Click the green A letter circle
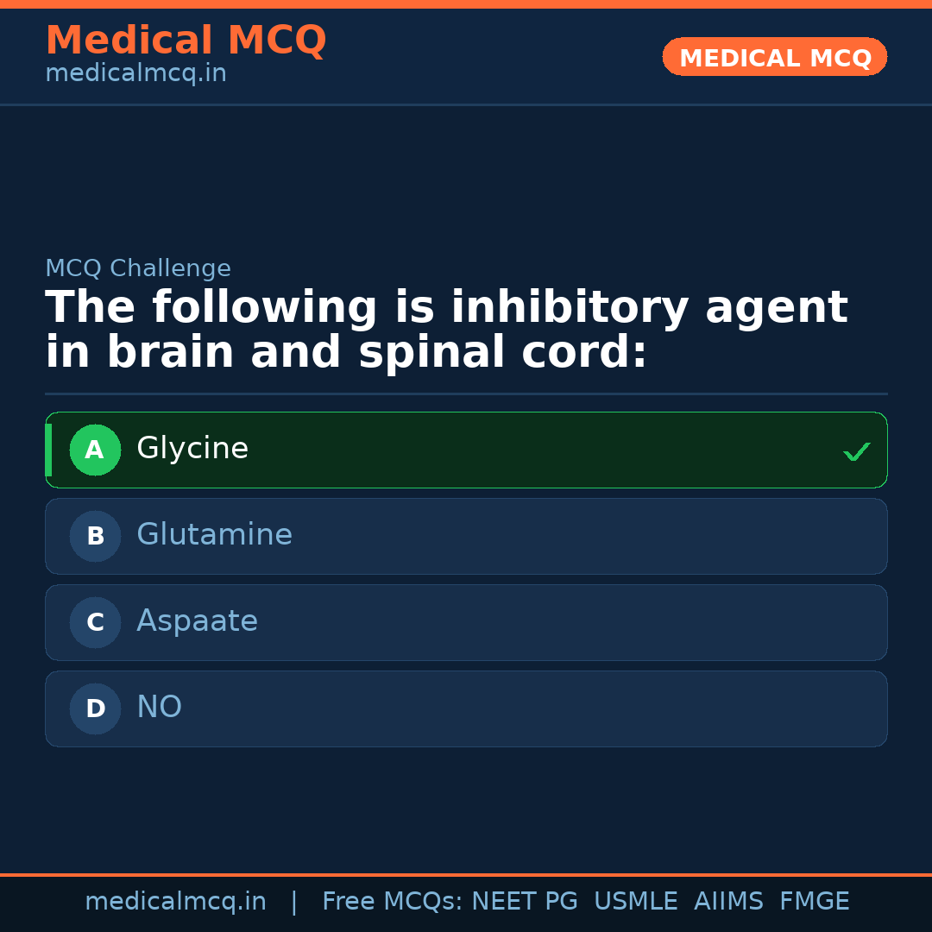The image size is (932, 932). 95,450
